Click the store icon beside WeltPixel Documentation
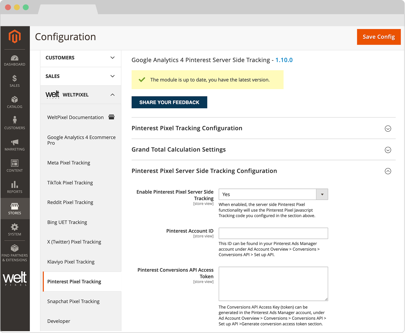 point(112,117)
